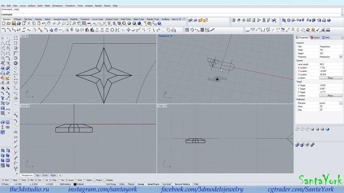Toggle the Near osnap checkbox
This screenshot has height=193, width=344.
coord(11,180)
